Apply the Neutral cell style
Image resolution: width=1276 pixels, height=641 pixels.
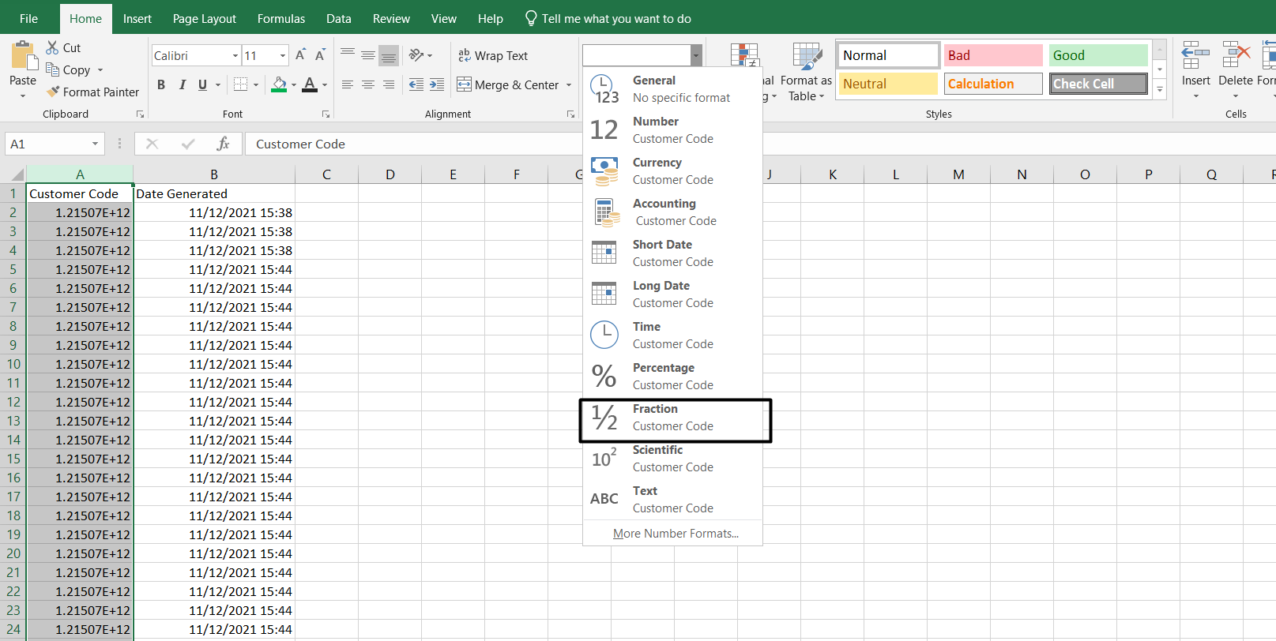click(x=888, y=84)
